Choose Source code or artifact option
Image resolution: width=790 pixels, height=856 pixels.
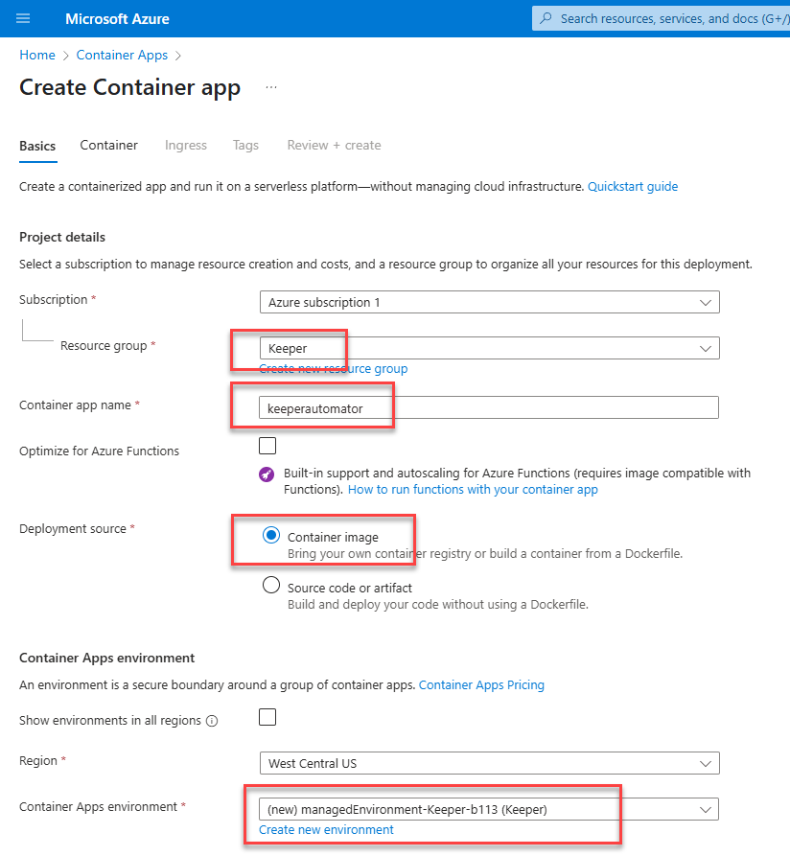pos(271,586)
